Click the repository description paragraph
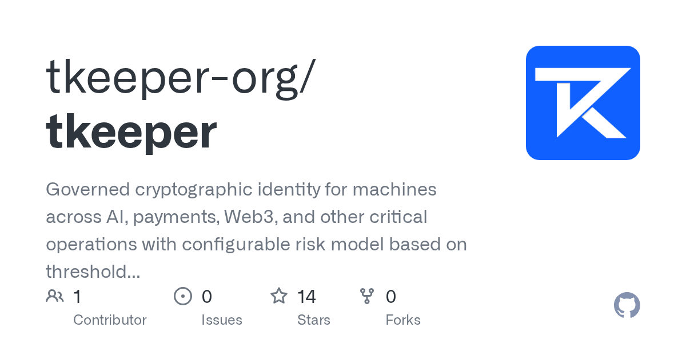Image resolution: width=686 pixels, height=343 pixels. (x=257, y=230)
